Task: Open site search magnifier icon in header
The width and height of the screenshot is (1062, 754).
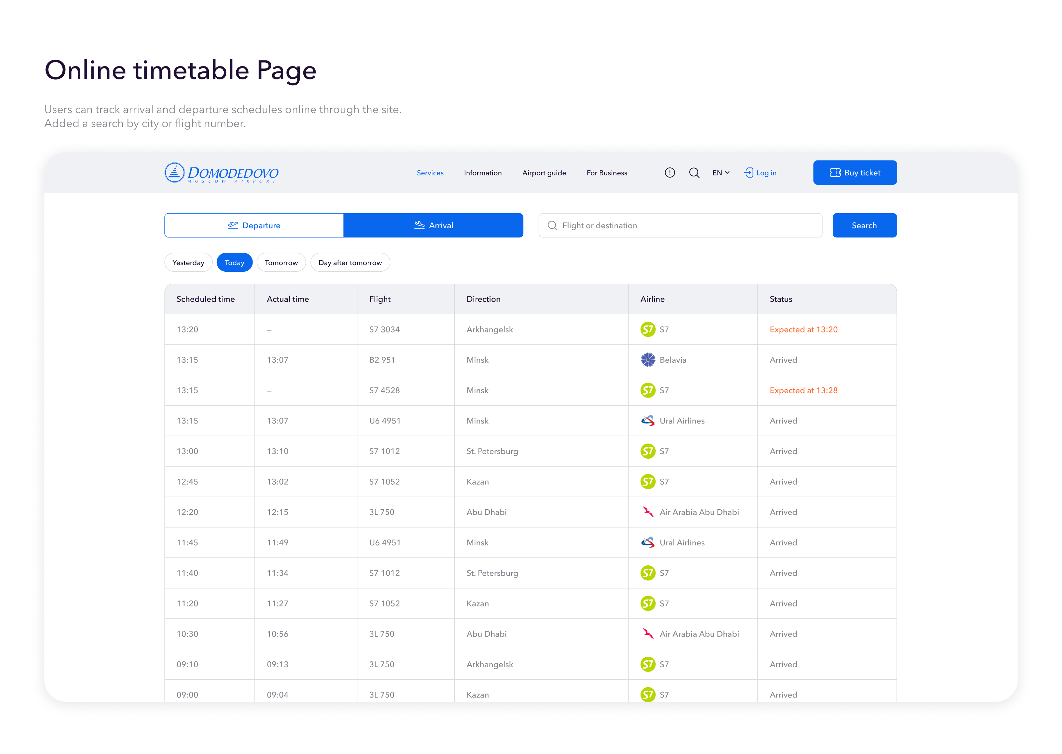Action: 694,173
